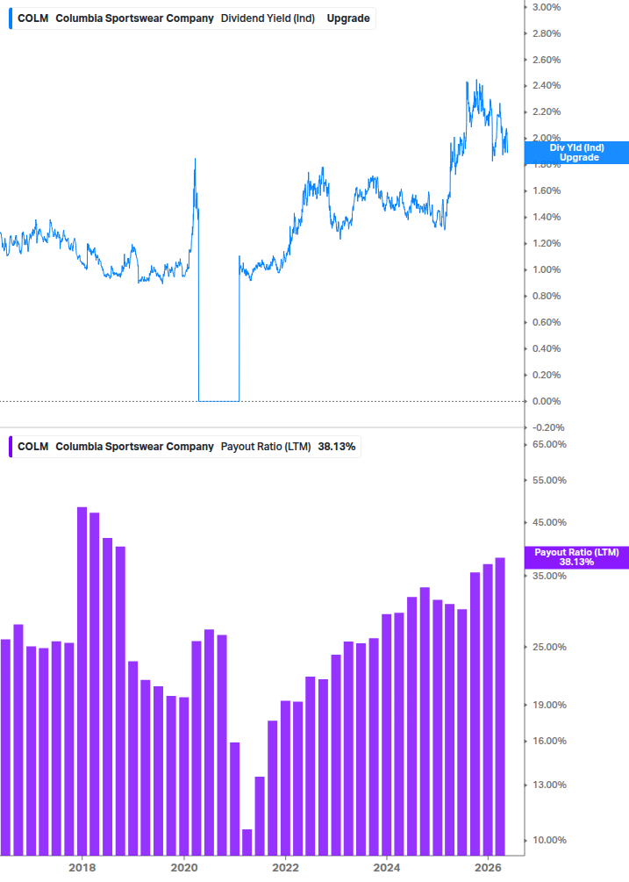Click the 0.00% label on the yield axis
The image size is (629, 882).
(x=547, y=401)
